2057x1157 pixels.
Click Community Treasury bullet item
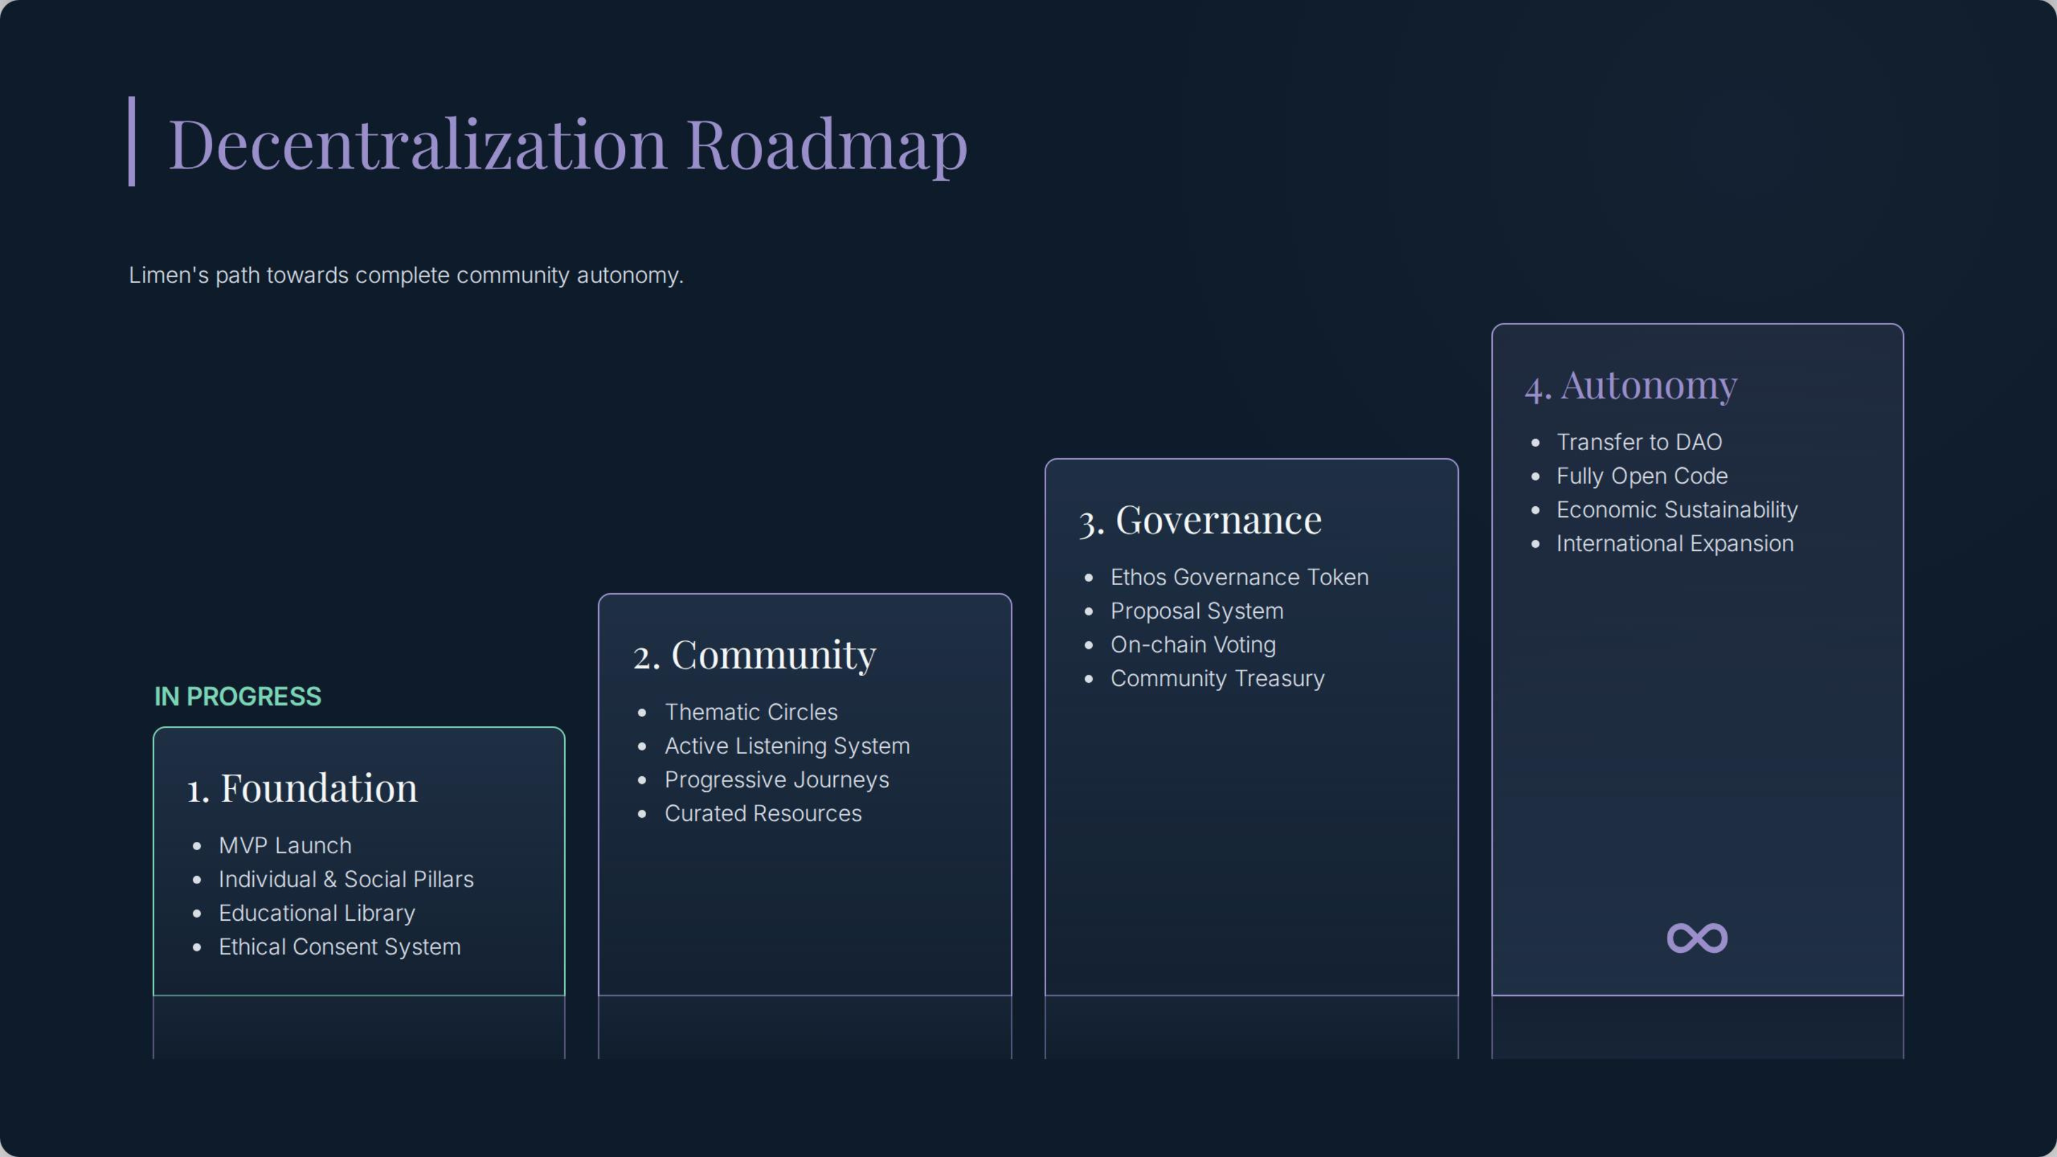(1217, 679)
